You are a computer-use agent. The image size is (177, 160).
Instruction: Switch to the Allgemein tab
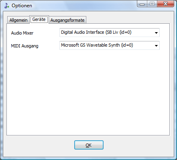click(18, 20)
